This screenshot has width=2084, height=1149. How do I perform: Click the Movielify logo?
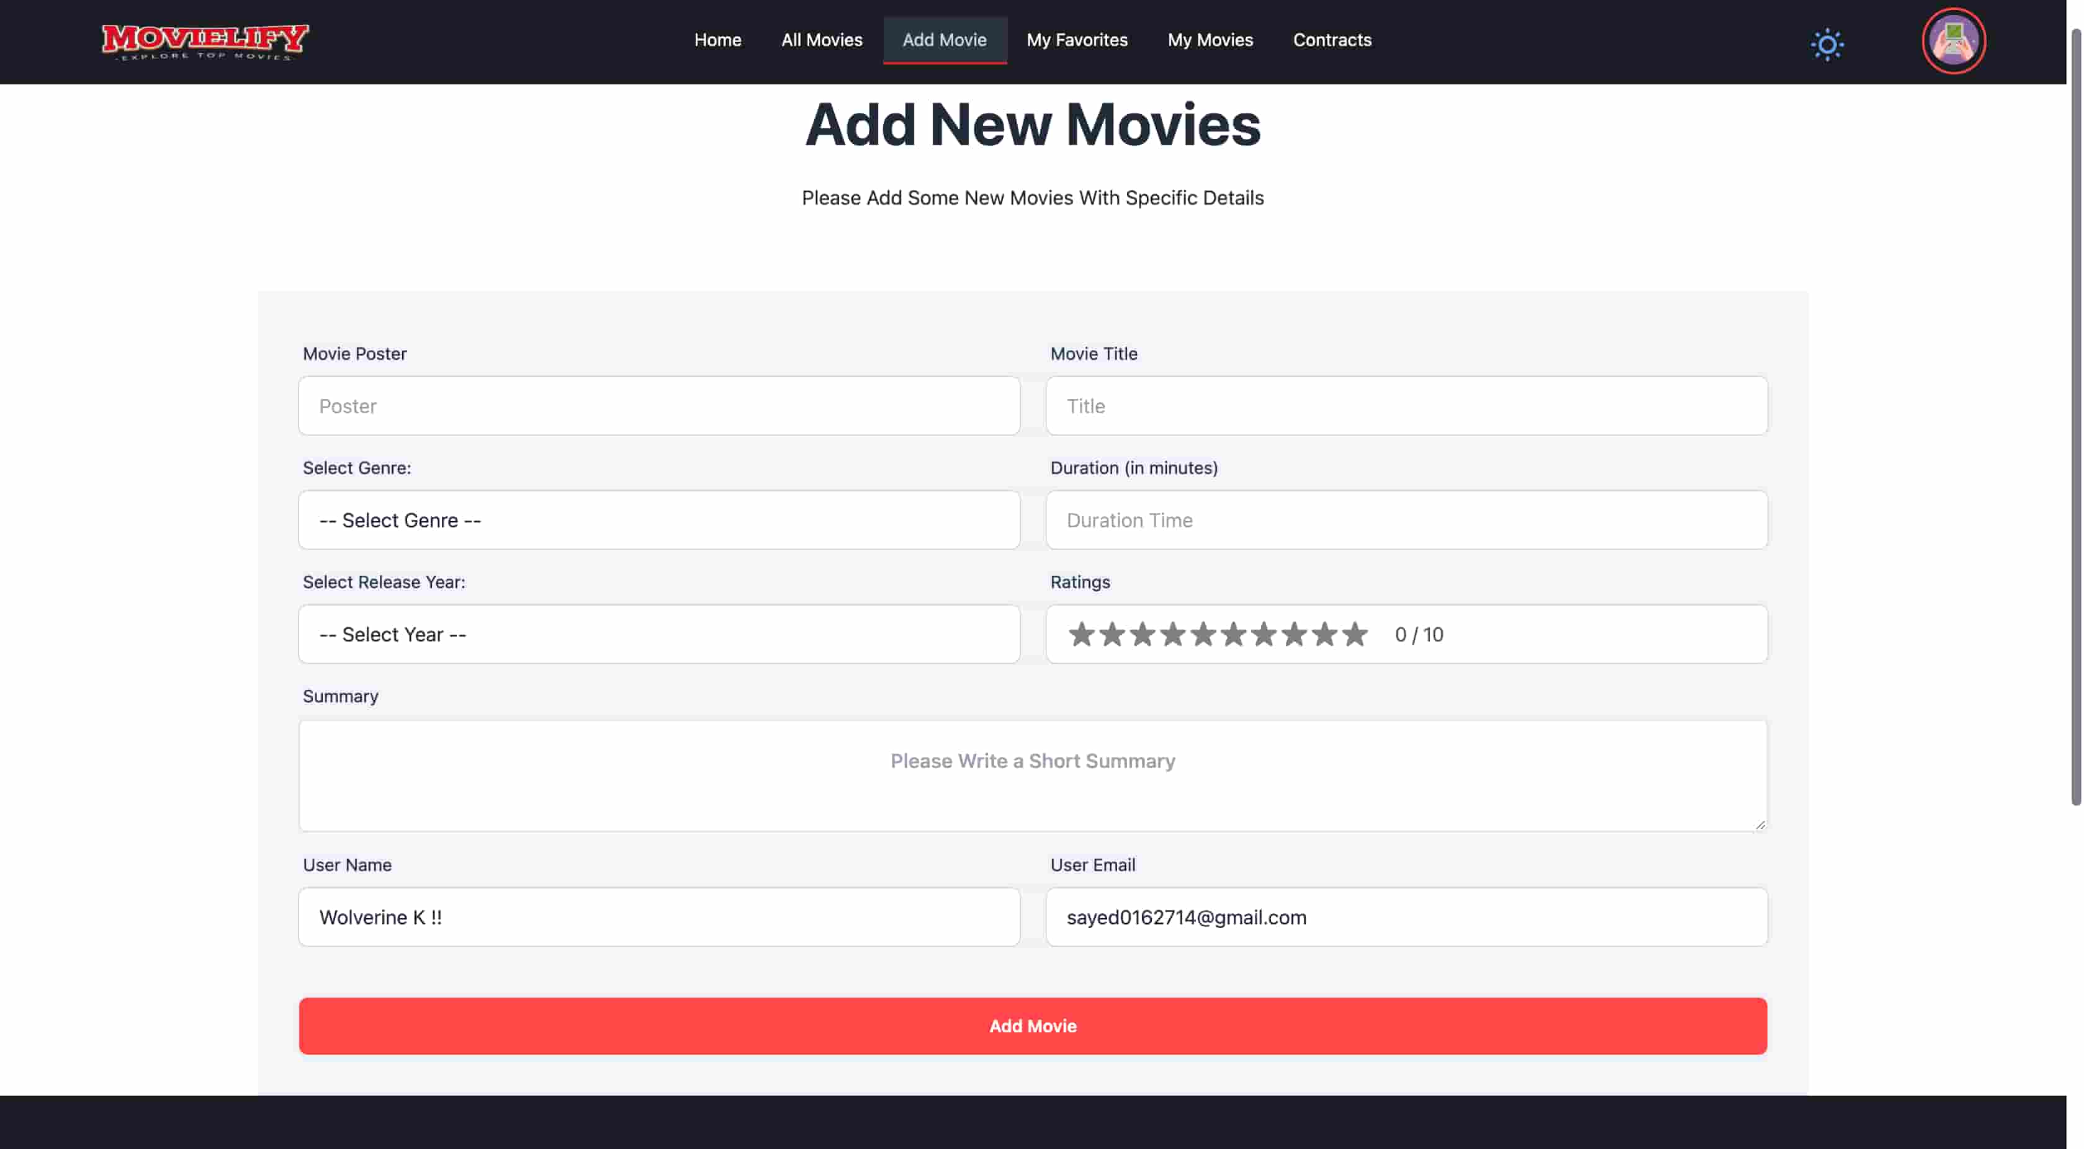205,41
